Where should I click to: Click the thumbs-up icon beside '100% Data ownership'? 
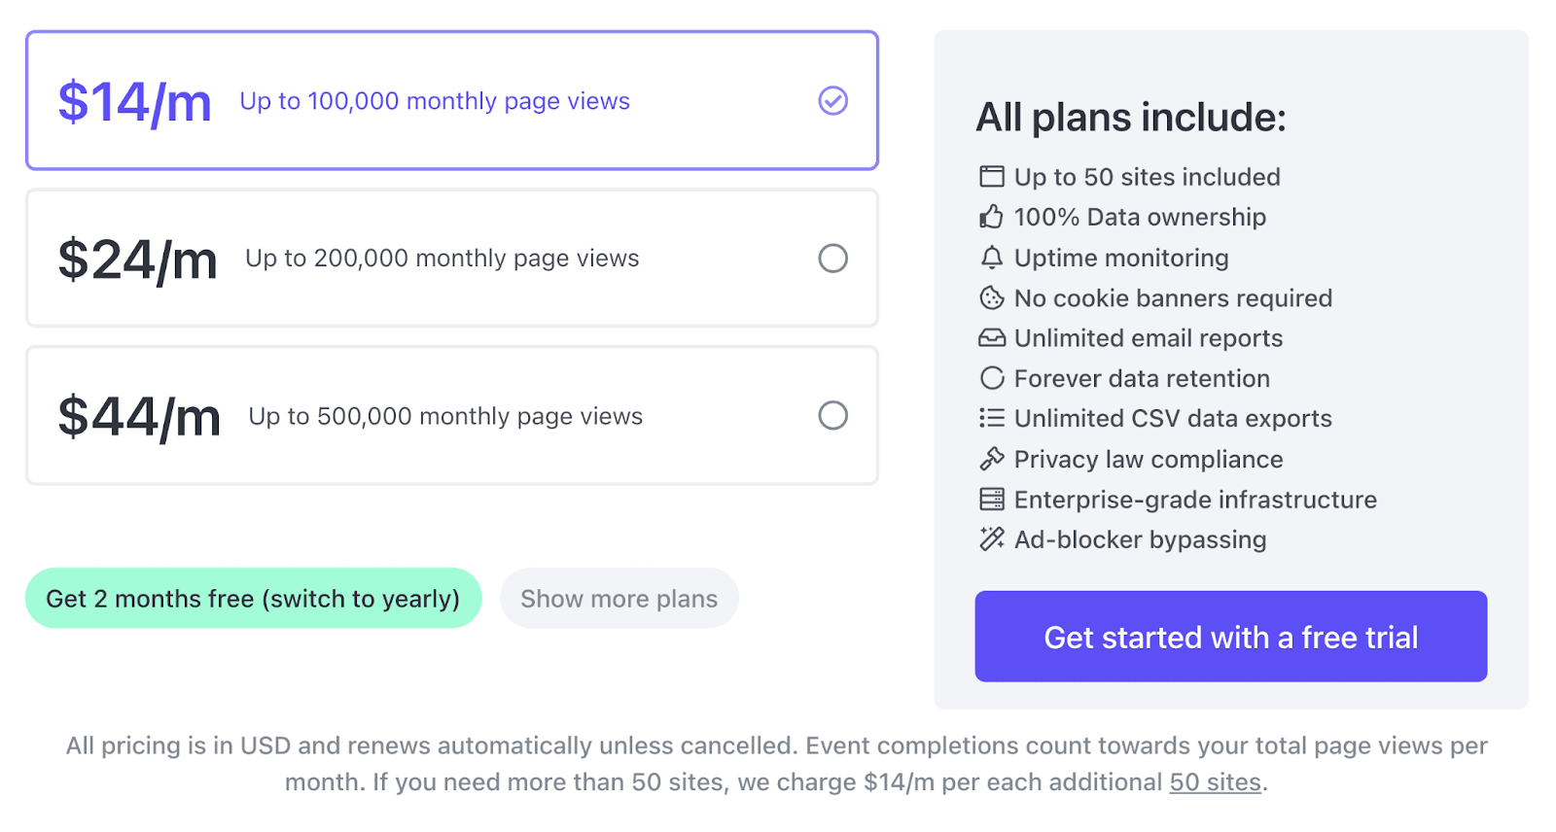pyautogui.click(x=991, y=217)
